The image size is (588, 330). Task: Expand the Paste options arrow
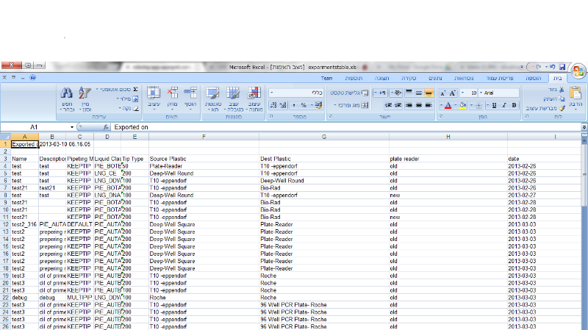click(x=576, y=109)
